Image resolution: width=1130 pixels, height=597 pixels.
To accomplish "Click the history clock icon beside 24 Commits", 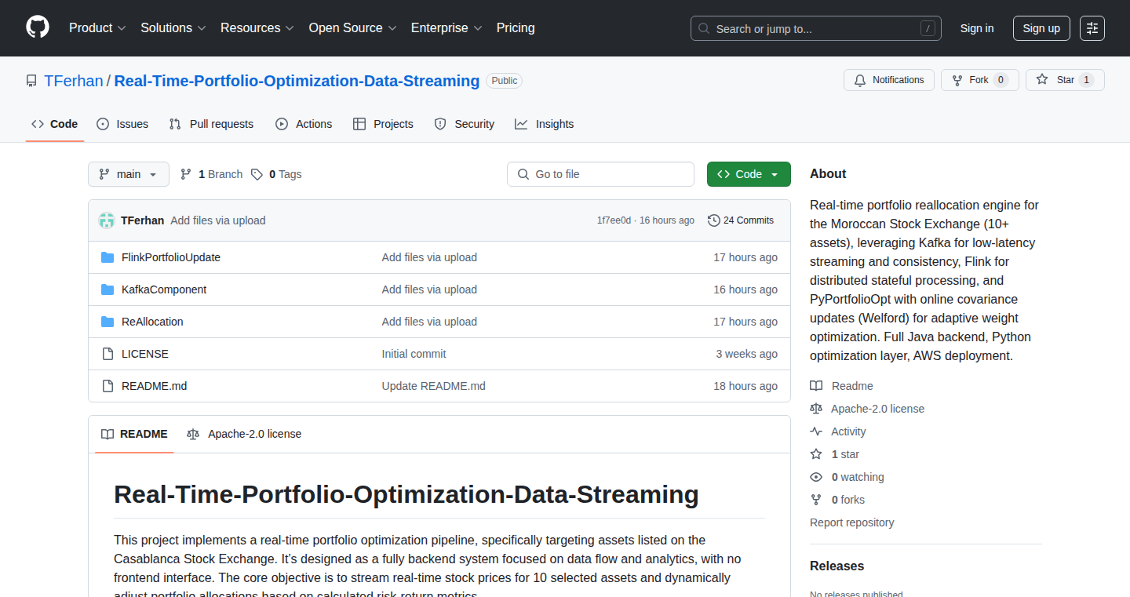I will pyautogui.click(x=714, y=220).
